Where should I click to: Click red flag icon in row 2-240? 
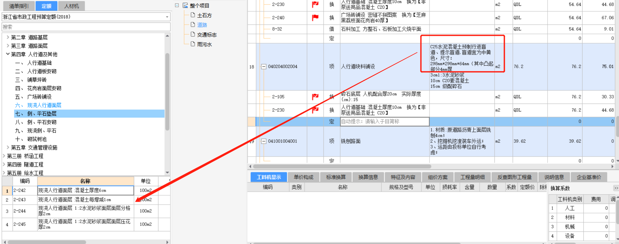(x=315, y=17)
